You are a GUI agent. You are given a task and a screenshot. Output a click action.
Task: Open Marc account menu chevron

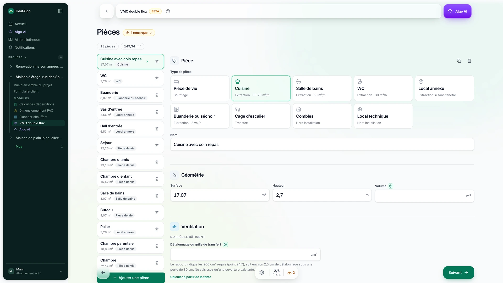(x=61, y=271)
